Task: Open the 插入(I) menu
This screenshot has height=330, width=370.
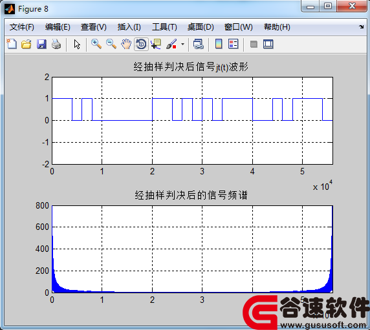Action: [x=129, y=27]
